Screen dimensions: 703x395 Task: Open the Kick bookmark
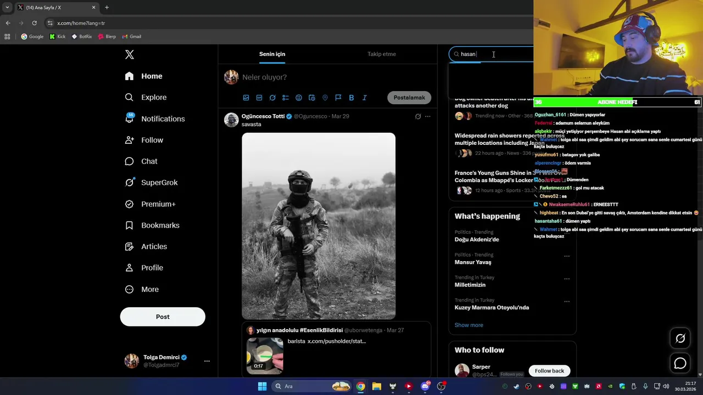tap(58, 37)
